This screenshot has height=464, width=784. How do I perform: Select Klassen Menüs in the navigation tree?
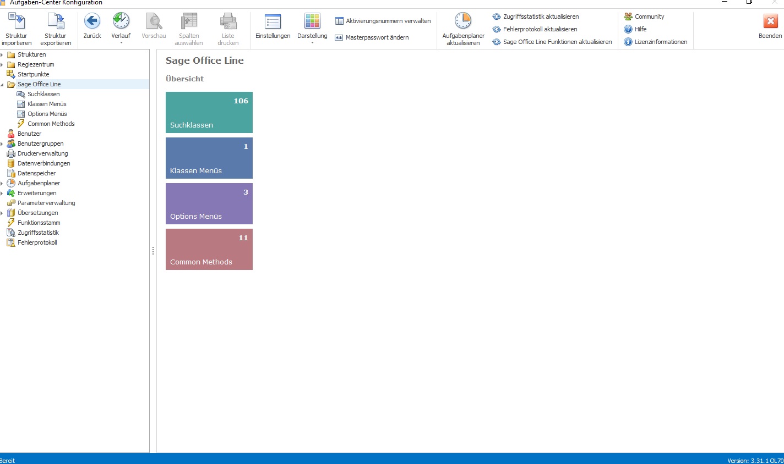point(47,104)
